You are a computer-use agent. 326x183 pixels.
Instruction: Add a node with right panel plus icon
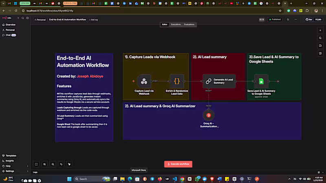[x=320, y=30]
